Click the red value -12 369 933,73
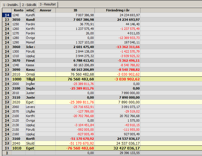Image resolution: width=202 pixels, height=156 pixels. pyautogui.click(x=129, y=38)
